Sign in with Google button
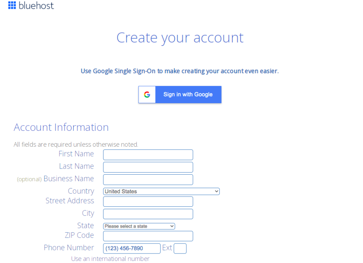363x263 pixels. click(180, 94)
